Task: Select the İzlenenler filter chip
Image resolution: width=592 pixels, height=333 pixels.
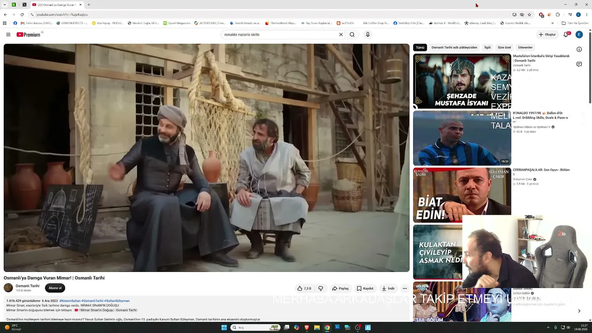Action: tap(525, 48)
